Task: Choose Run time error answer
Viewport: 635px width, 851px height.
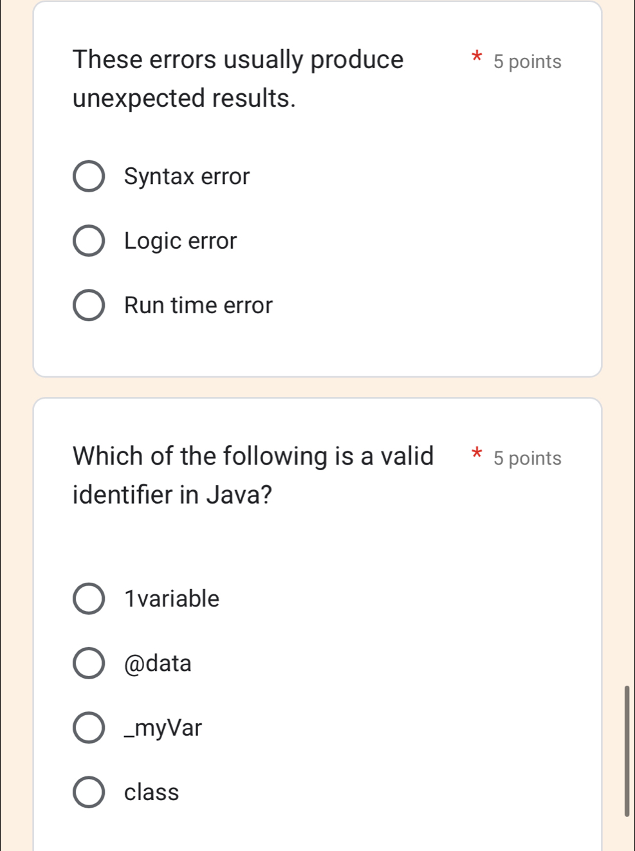Action: click(x=89, y=306)
